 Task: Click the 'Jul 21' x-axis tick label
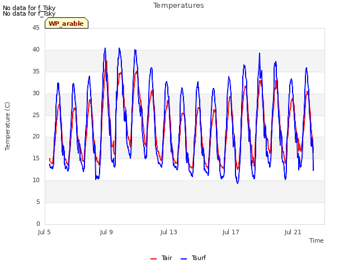[293, 232]
